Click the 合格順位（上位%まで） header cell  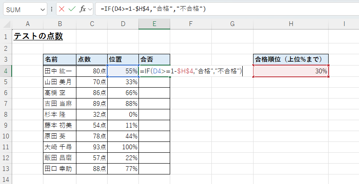(x=291, y=59)
